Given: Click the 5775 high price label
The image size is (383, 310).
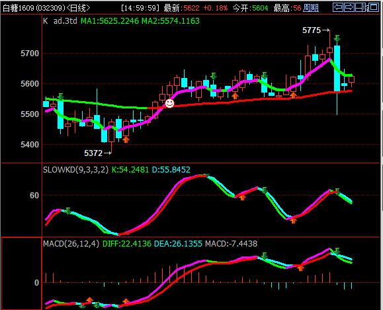Looking at the screenshot, I should pyautogui.click(x=312, y=30).
